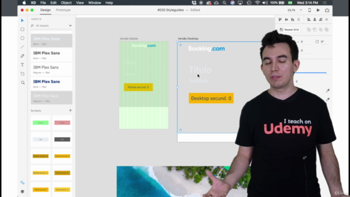
Task: Apply boolean Subtract operation
Action: tap(315, 30)
